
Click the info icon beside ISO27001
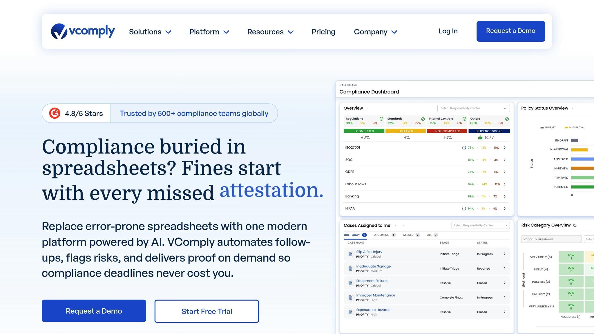464,148
